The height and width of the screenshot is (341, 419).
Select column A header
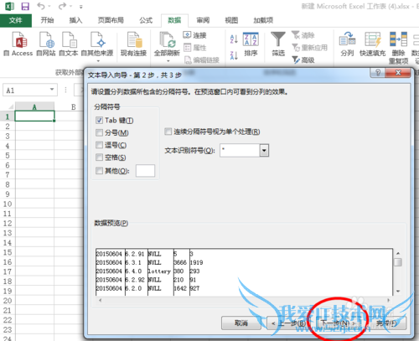[x=34, y=106]
